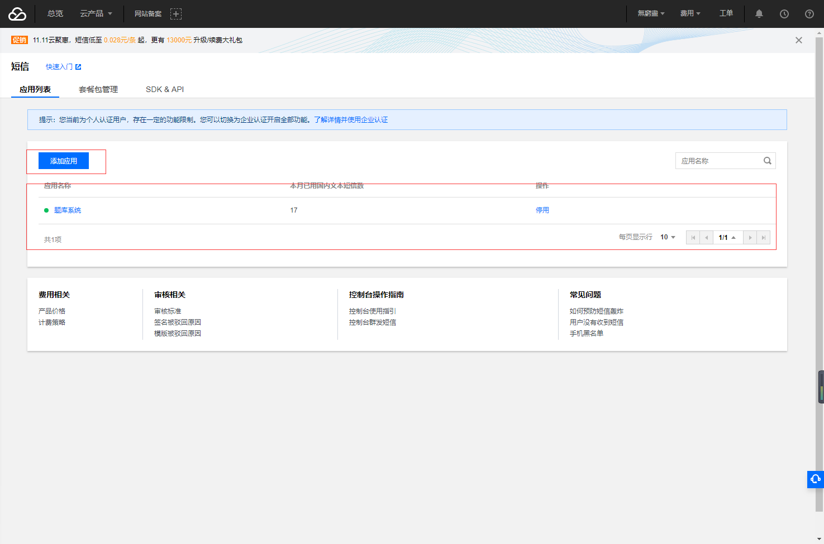Switch to the SDK & API tab
Image resolution: width=824 pixels, height=544 pixels.
click(165, 89)
